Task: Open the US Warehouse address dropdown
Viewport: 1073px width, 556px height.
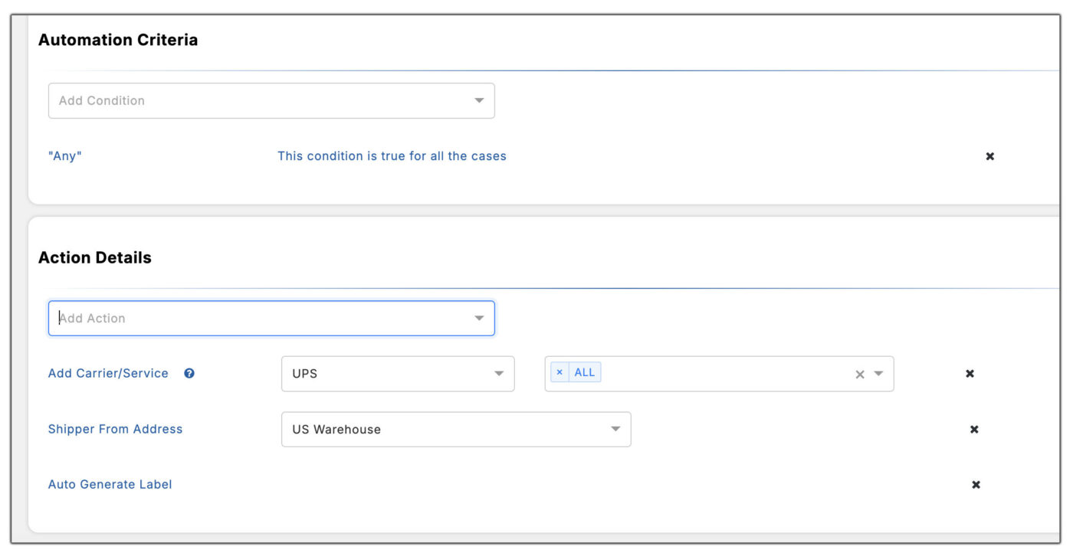Action: point(615,429)
